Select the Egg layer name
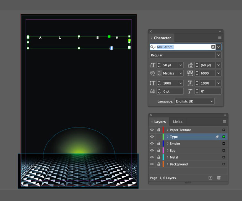Screen dimensions: 242x201 pyautogui.click(x=173, y=151)
